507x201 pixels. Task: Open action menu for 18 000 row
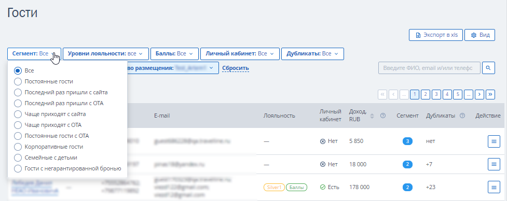(x=494, y=164)
